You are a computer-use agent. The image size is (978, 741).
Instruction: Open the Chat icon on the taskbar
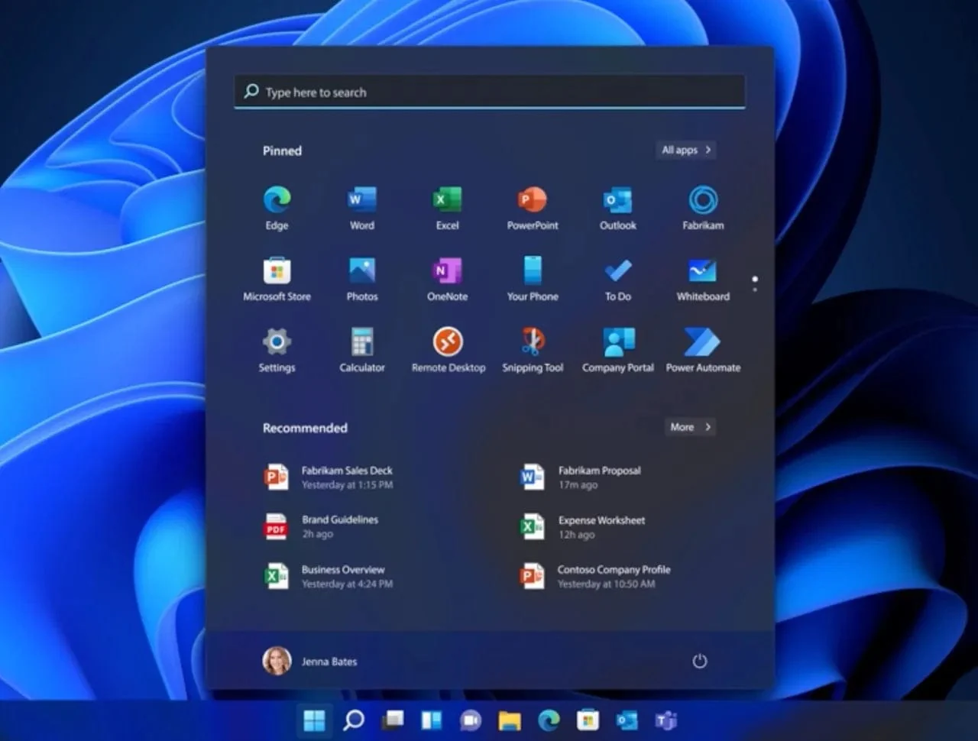click(x=471, y=720)
